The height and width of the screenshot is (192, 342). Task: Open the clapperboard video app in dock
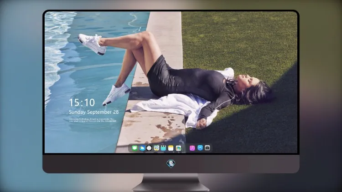pyautogui.click(x=164, y=148)
